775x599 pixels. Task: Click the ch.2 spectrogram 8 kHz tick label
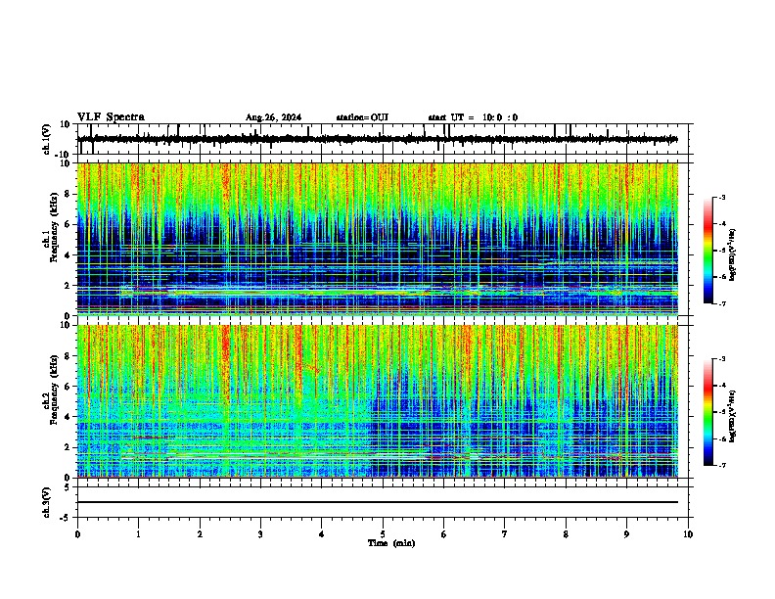pyautogui.click(x=69, y=356)
